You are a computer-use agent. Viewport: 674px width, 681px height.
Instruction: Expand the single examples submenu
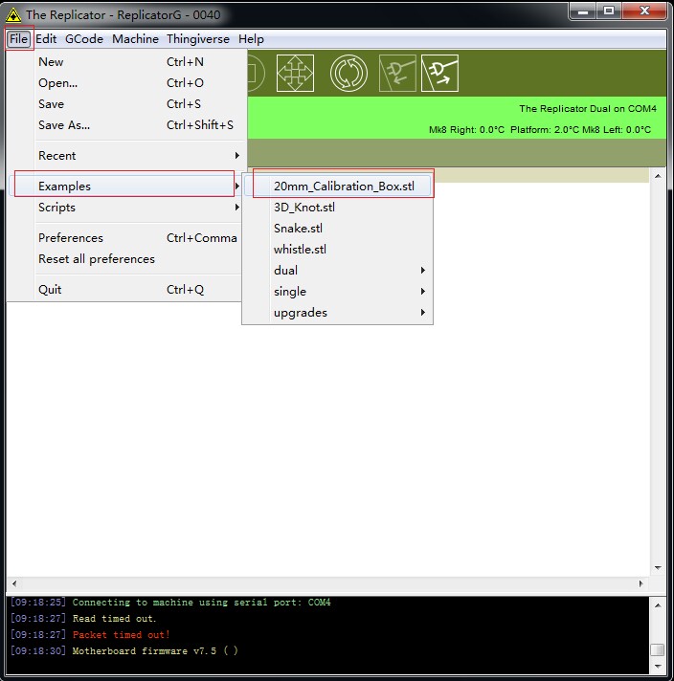[338, 292]
